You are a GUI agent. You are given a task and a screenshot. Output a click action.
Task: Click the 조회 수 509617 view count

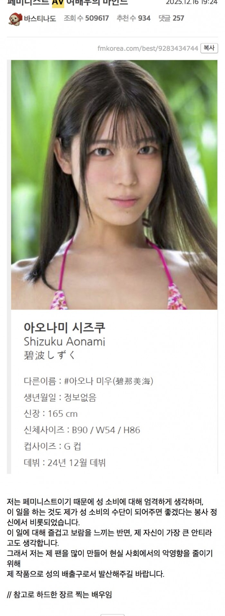click(86, 18)
